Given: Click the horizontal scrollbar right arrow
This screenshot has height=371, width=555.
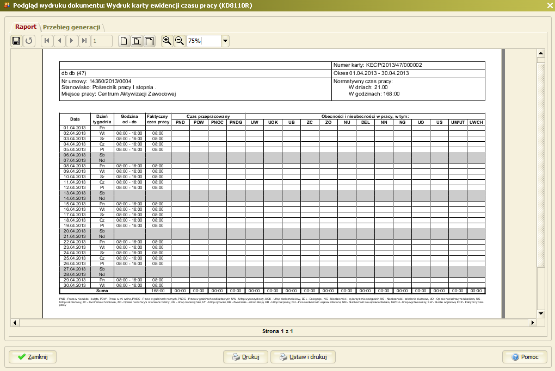Looking at the screenshot, I should 533,323.
